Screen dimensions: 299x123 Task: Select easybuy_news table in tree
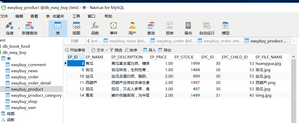[x=25, y=71]
